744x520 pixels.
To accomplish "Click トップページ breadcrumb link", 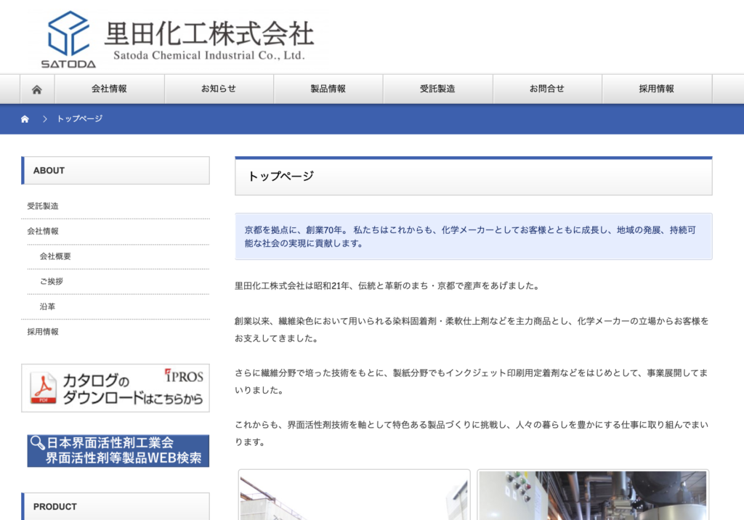I will pyautogui.click(x=80, y=118).
